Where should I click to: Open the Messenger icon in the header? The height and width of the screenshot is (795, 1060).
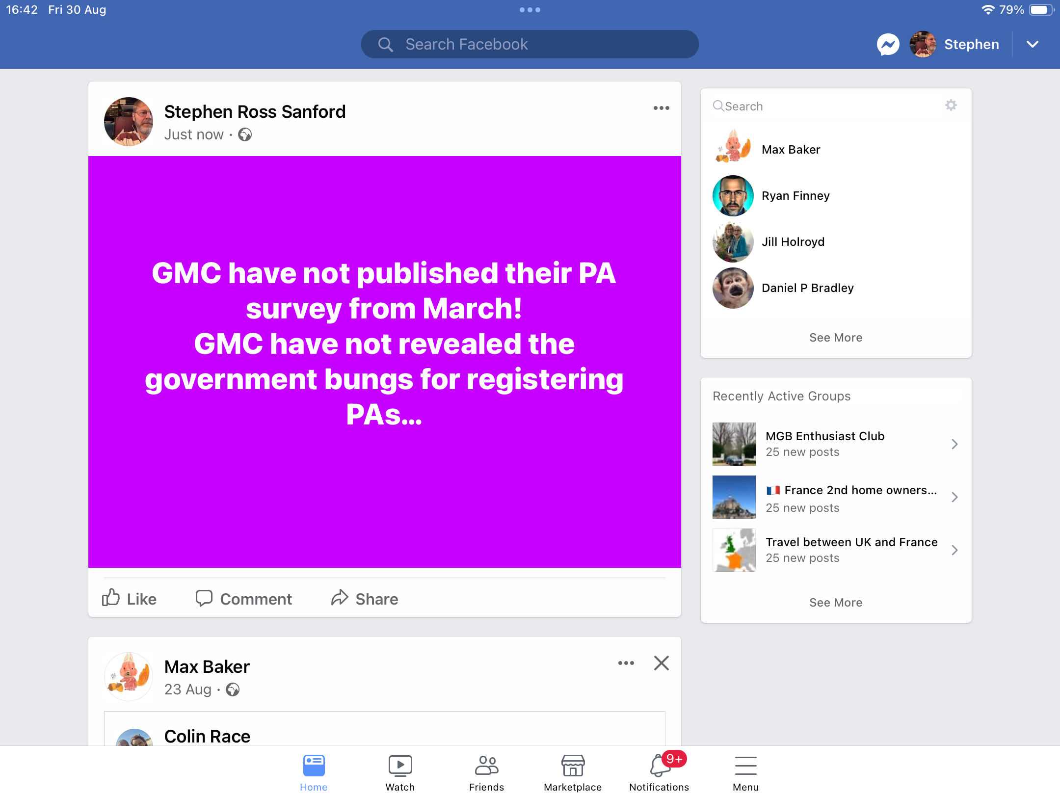(x=888, y=45)
